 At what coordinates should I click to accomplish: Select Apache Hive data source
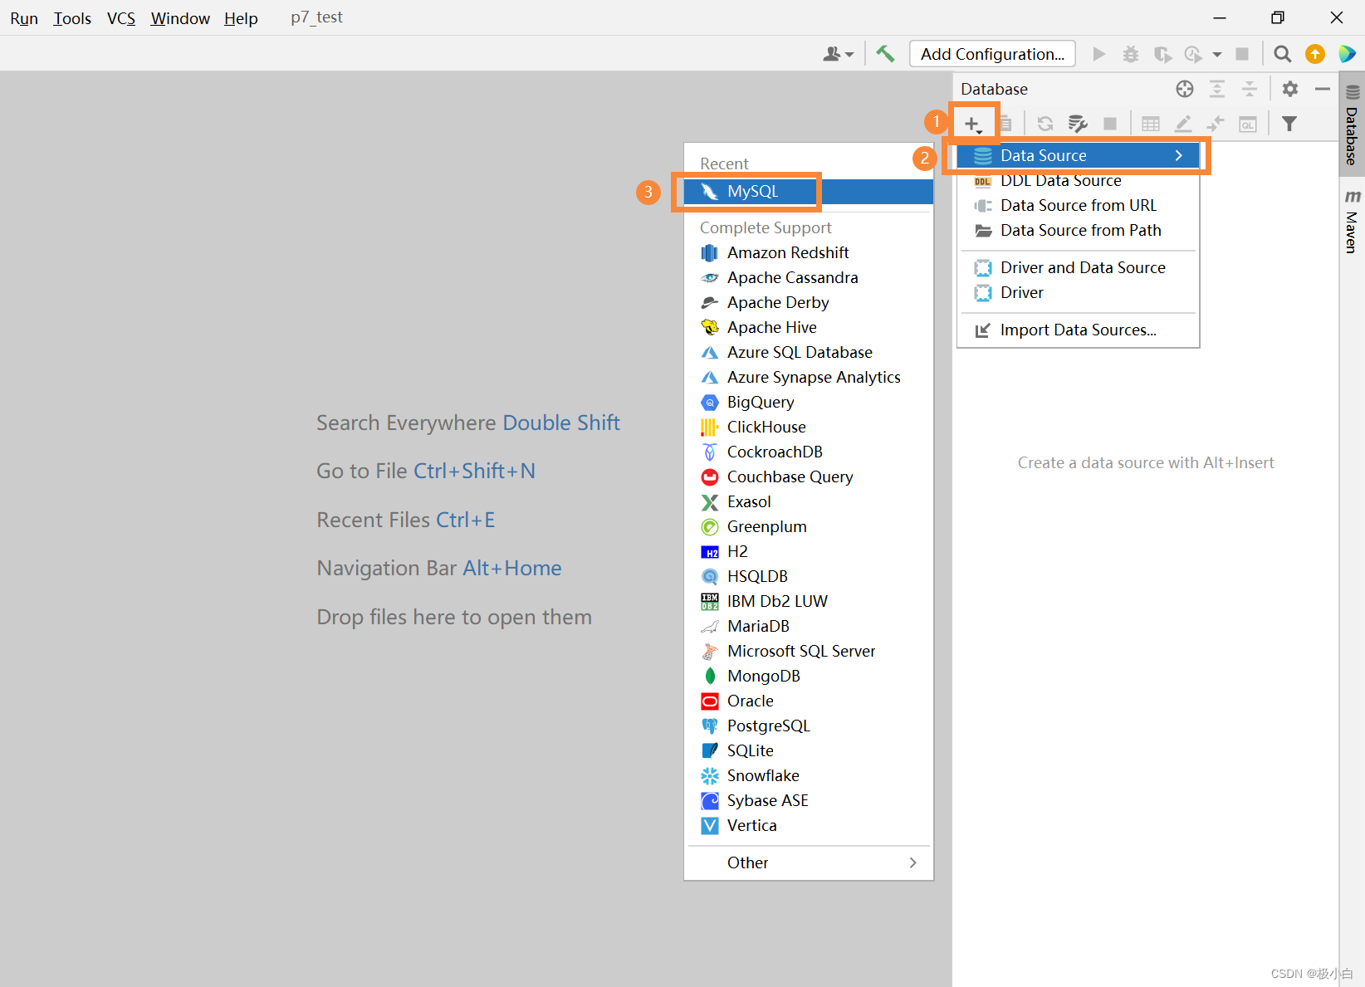[809, 327]
